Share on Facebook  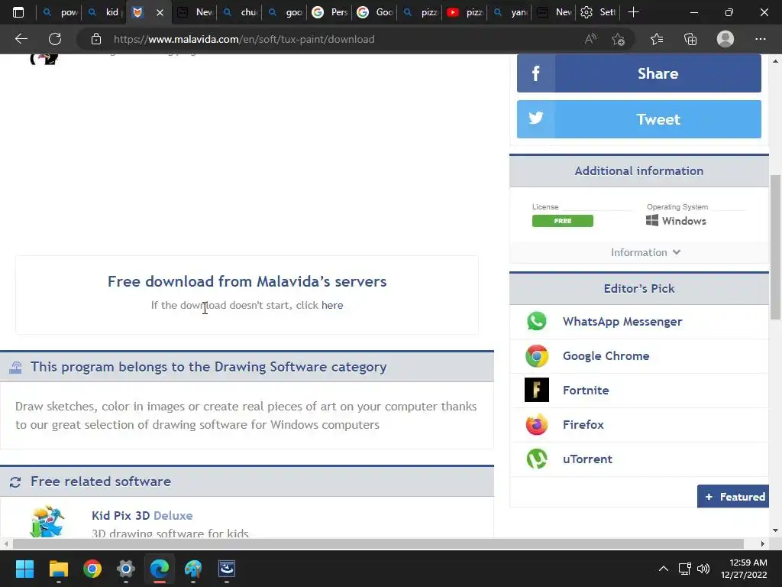[639, 73]
